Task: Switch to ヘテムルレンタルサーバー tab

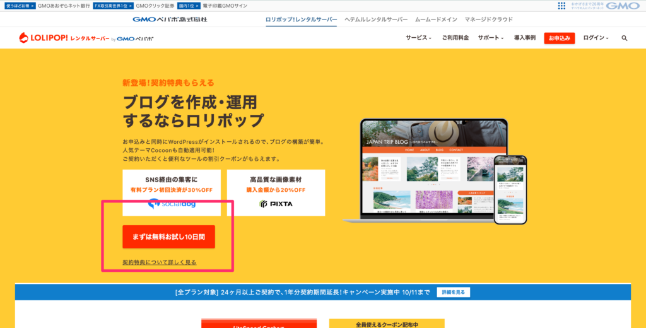Action: coord(375,20)
